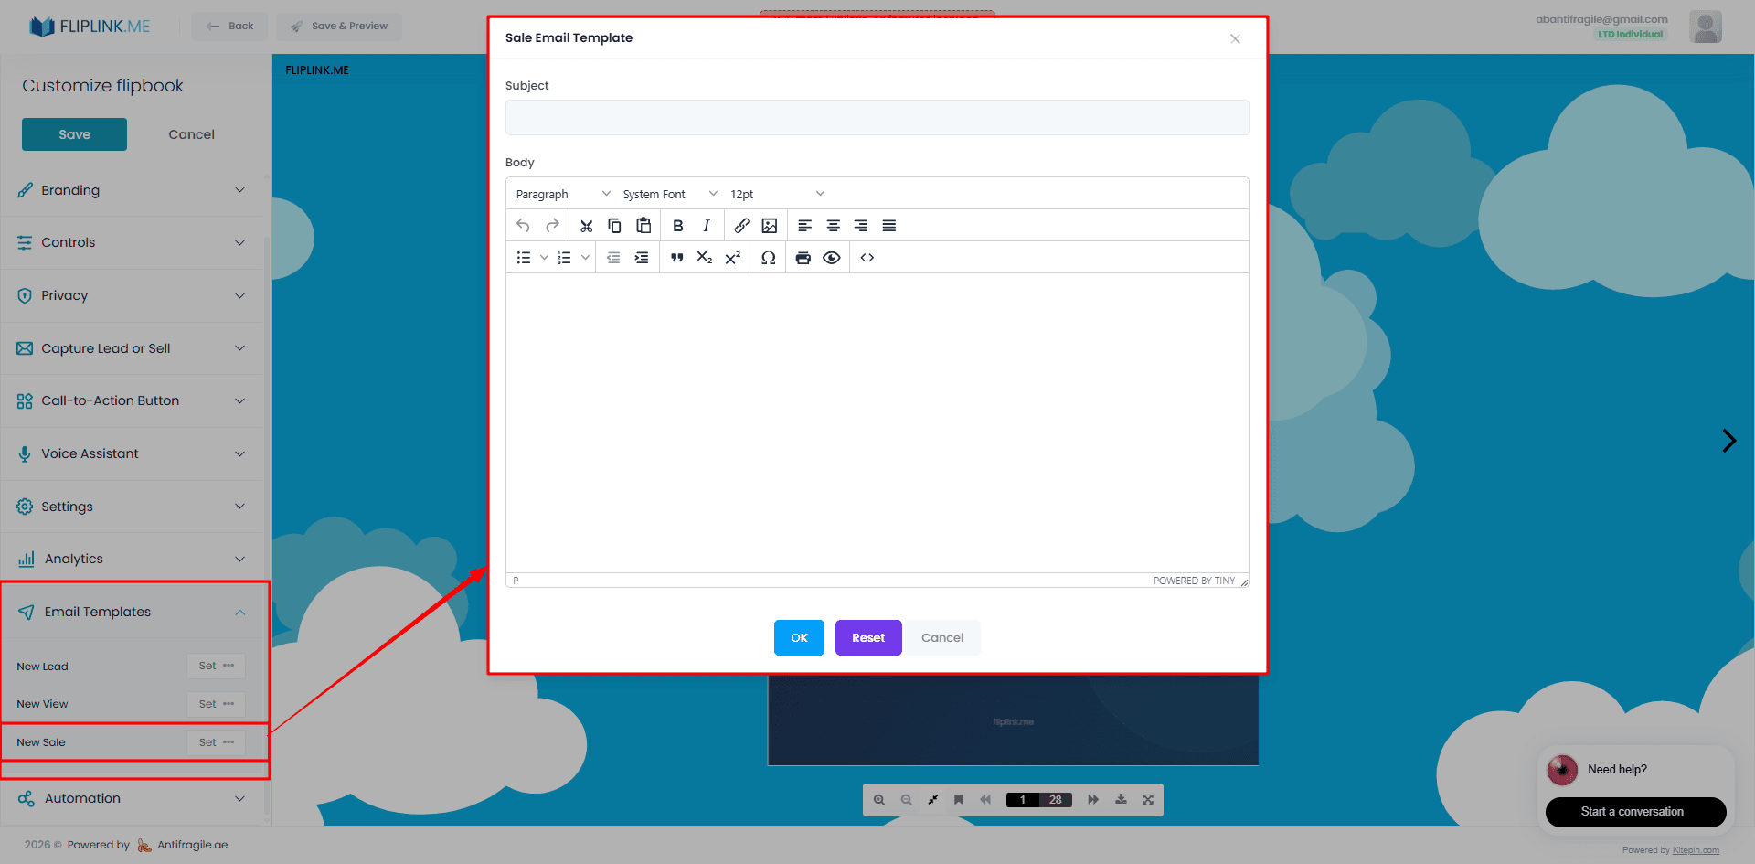
Task: Toggle bold formatting in the email body
Action: click(x=677, y=225)
